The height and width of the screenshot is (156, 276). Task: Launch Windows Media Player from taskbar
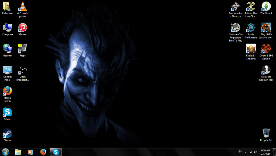tap(30, 152)
